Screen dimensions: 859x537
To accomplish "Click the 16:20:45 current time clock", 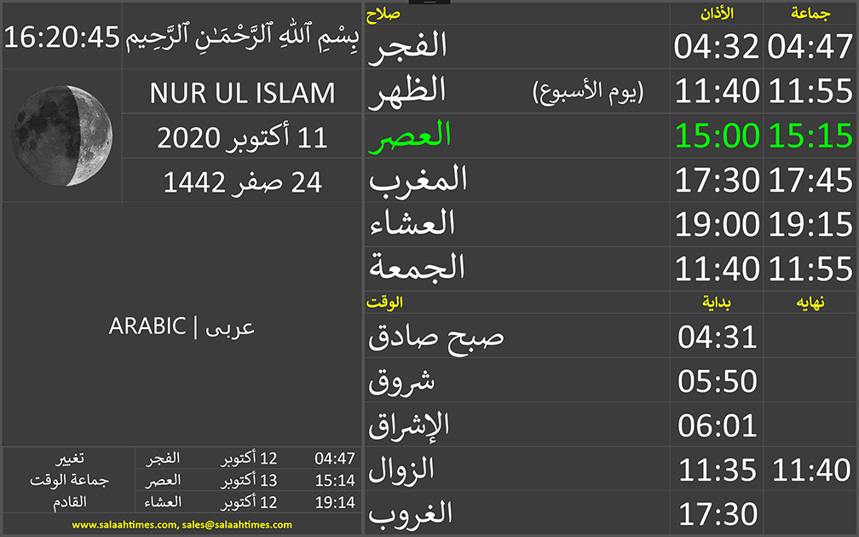I will 62,37.
